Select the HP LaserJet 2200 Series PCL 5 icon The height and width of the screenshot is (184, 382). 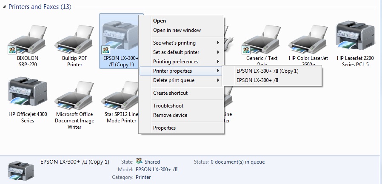click(x=355, y=36)
